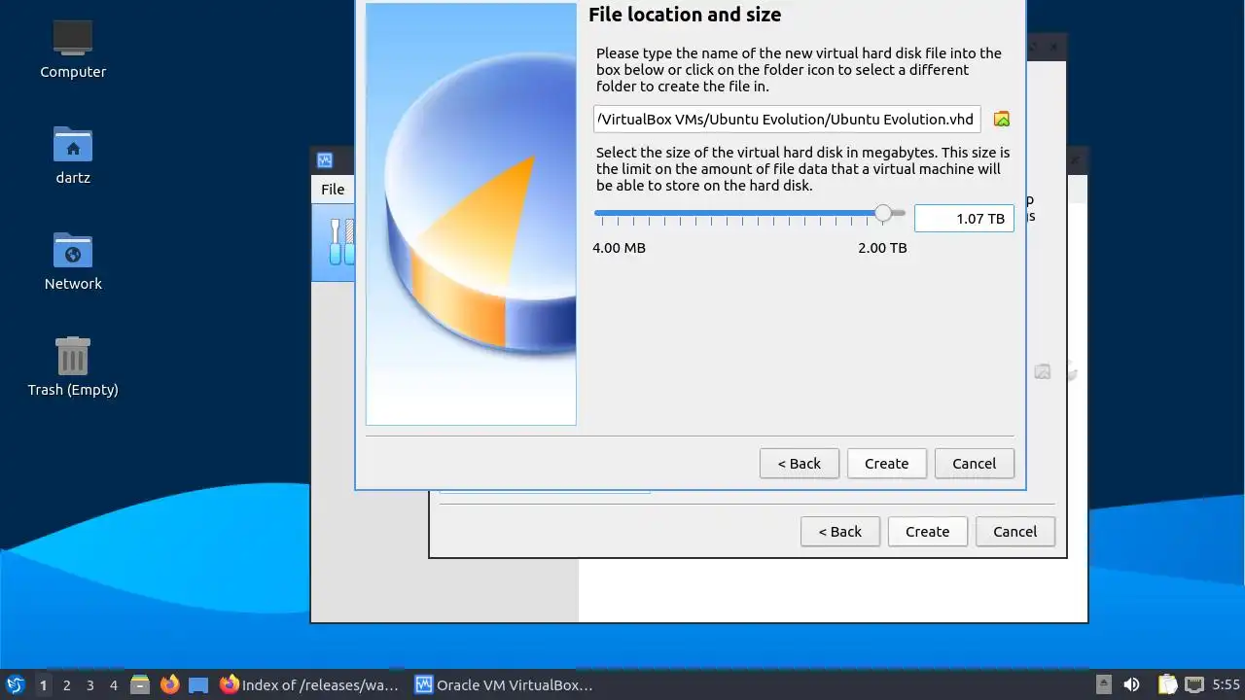Click the disk size slider handle
The height and width of the screenshot is (700, 1245).
point(882,213)
